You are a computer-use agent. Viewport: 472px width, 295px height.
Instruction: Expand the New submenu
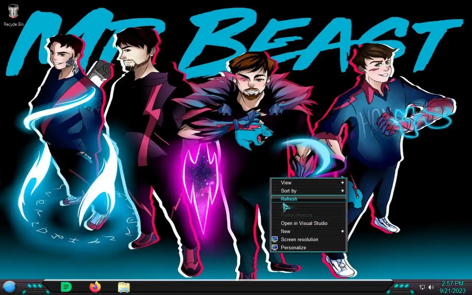coord(308,231)
